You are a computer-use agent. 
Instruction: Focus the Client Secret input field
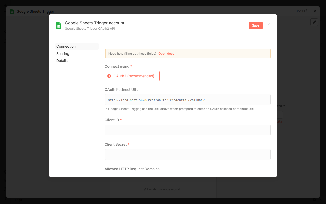188,155
